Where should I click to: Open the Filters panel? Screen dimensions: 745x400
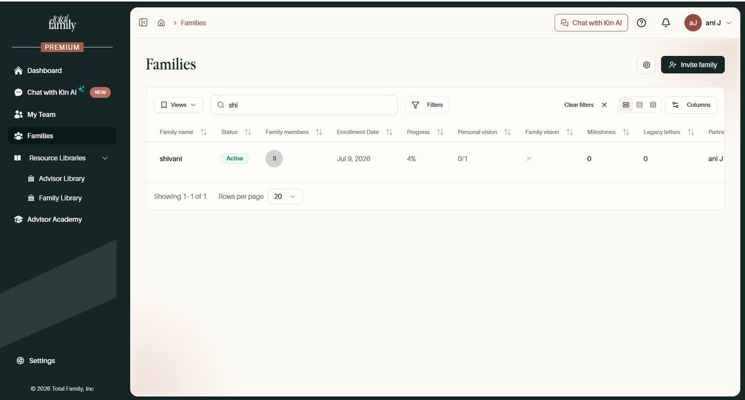[x=427, y=105]
